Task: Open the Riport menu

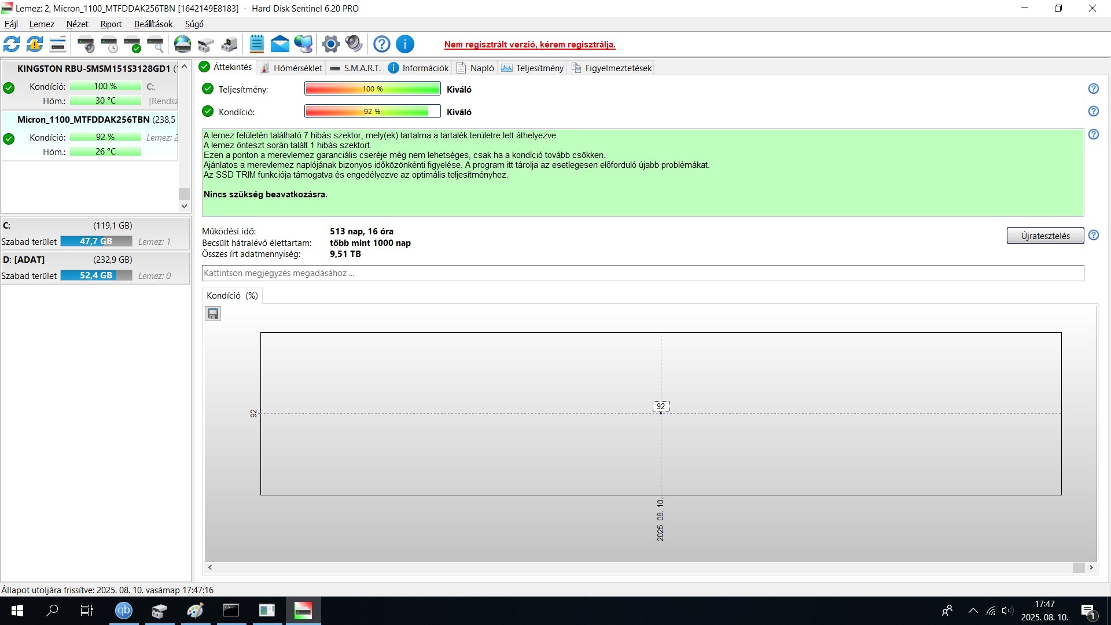Action: click(111, 24)
